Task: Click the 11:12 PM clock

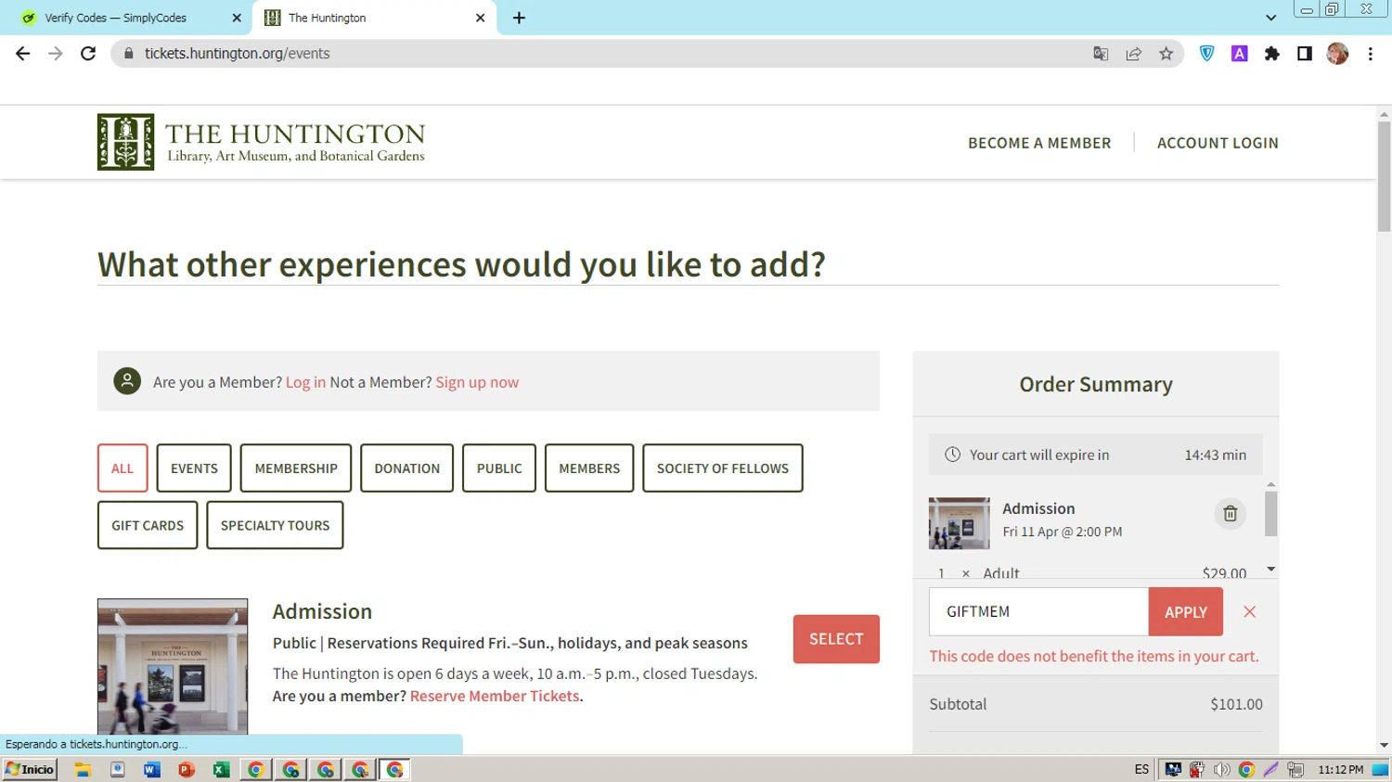Action: tap(1340, 769)
